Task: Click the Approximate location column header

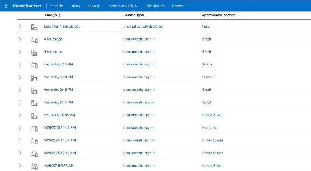Action: (219, 15)
